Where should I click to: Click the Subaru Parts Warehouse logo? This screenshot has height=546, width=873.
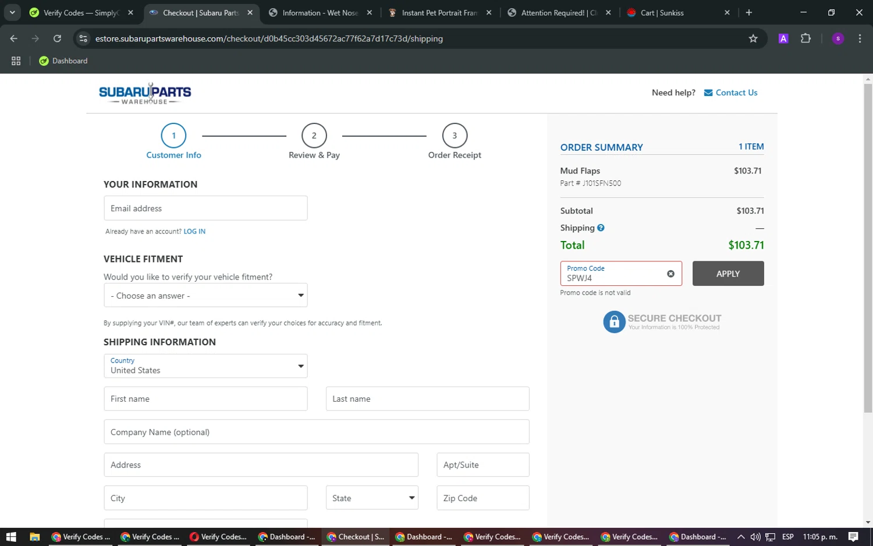tap(145, 93)
